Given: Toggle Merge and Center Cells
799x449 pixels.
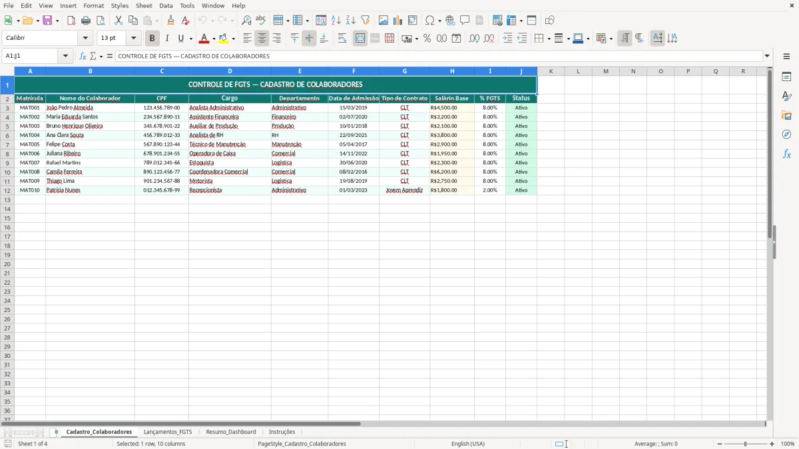Looking at the screenshot, I should coord(360,39).
